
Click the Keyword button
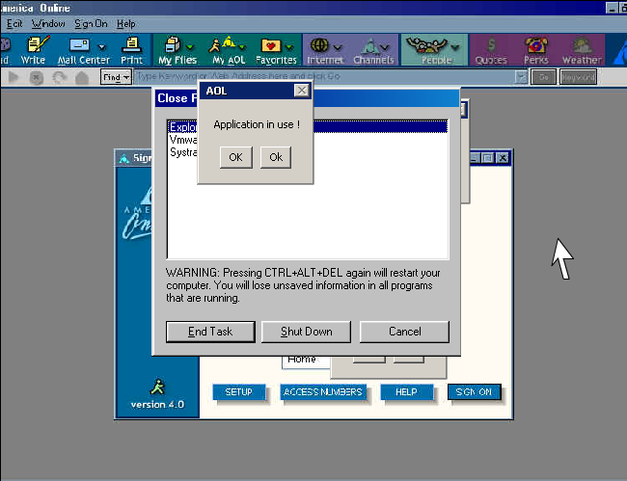(x=578, y=77)
